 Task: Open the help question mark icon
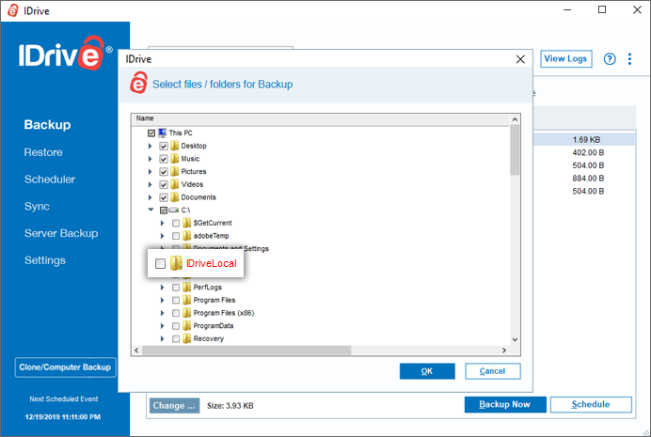[609, 59]
